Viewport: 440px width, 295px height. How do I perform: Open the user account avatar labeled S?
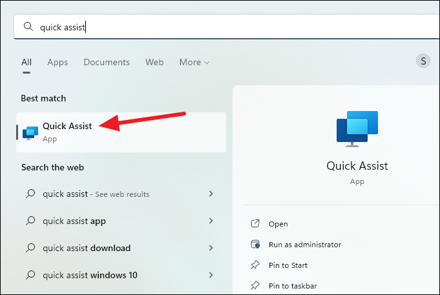pos(423,61)
